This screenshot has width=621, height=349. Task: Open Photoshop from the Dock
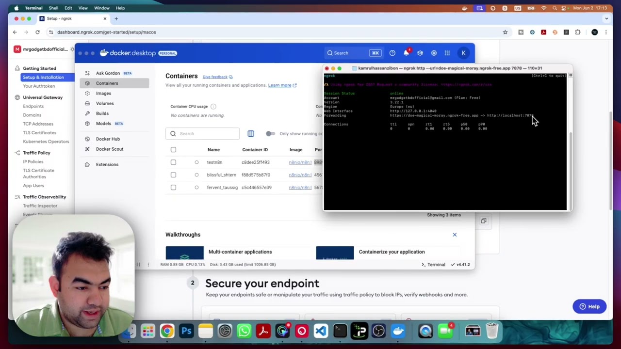(186, 332)
